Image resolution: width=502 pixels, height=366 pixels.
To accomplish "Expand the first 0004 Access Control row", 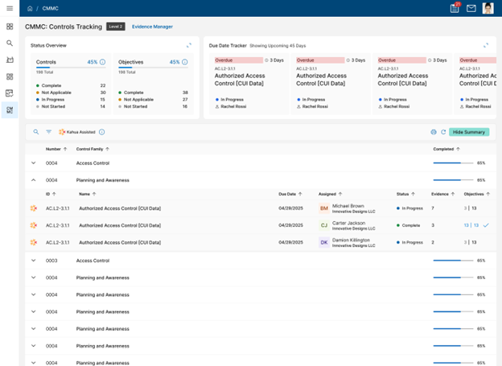I will 33,162.
